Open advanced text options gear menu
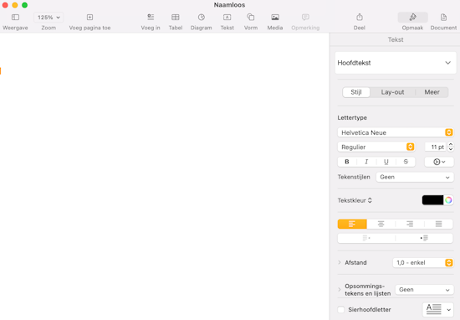 point(439,162)
